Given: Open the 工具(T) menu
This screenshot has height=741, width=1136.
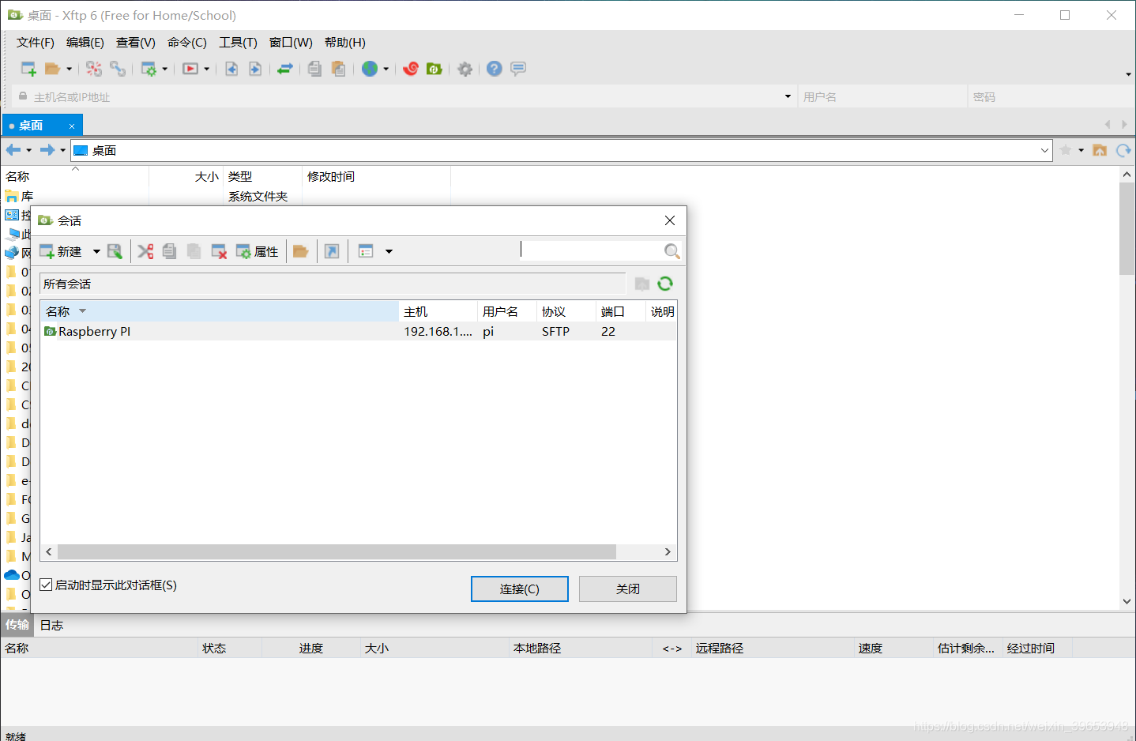Looking at the screenshot, I should [x=238, y=43].
